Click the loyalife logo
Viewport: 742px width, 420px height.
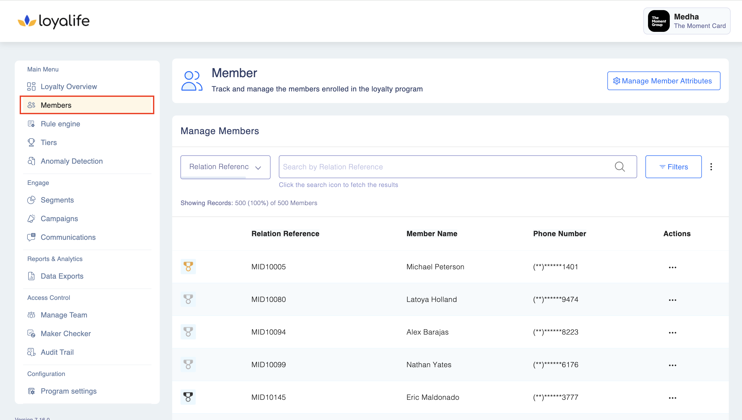[54, 21]
